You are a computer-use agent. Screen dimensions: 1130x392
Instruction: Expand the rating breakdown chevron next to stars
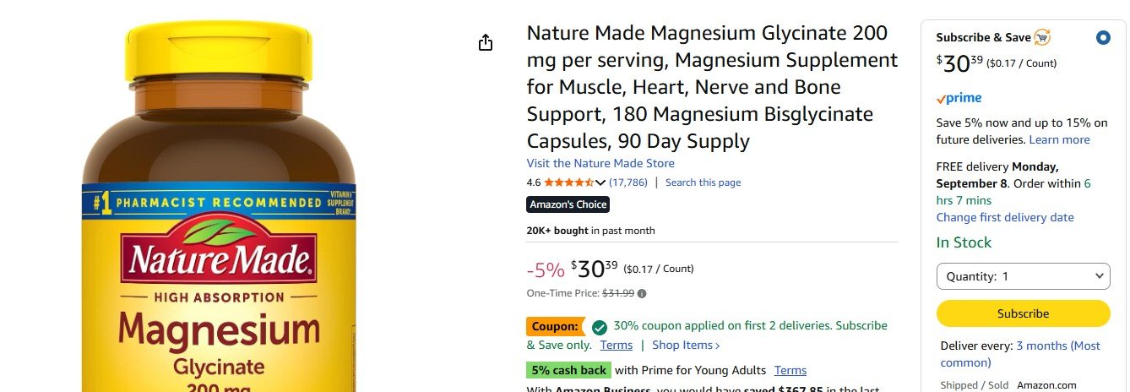click(600, 182)
